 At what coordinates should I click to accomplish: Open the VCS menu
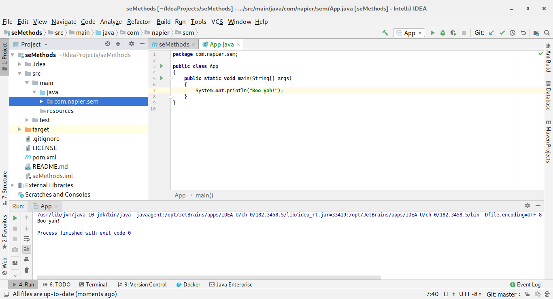[x=217, y=22]
